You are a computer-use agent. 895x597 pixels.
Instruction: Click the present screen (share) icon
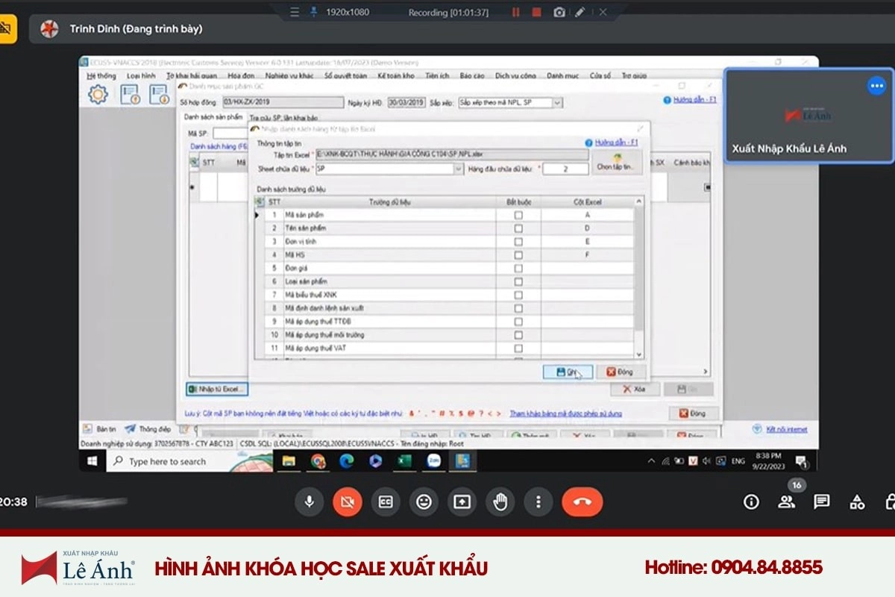[x=462, y=502]
